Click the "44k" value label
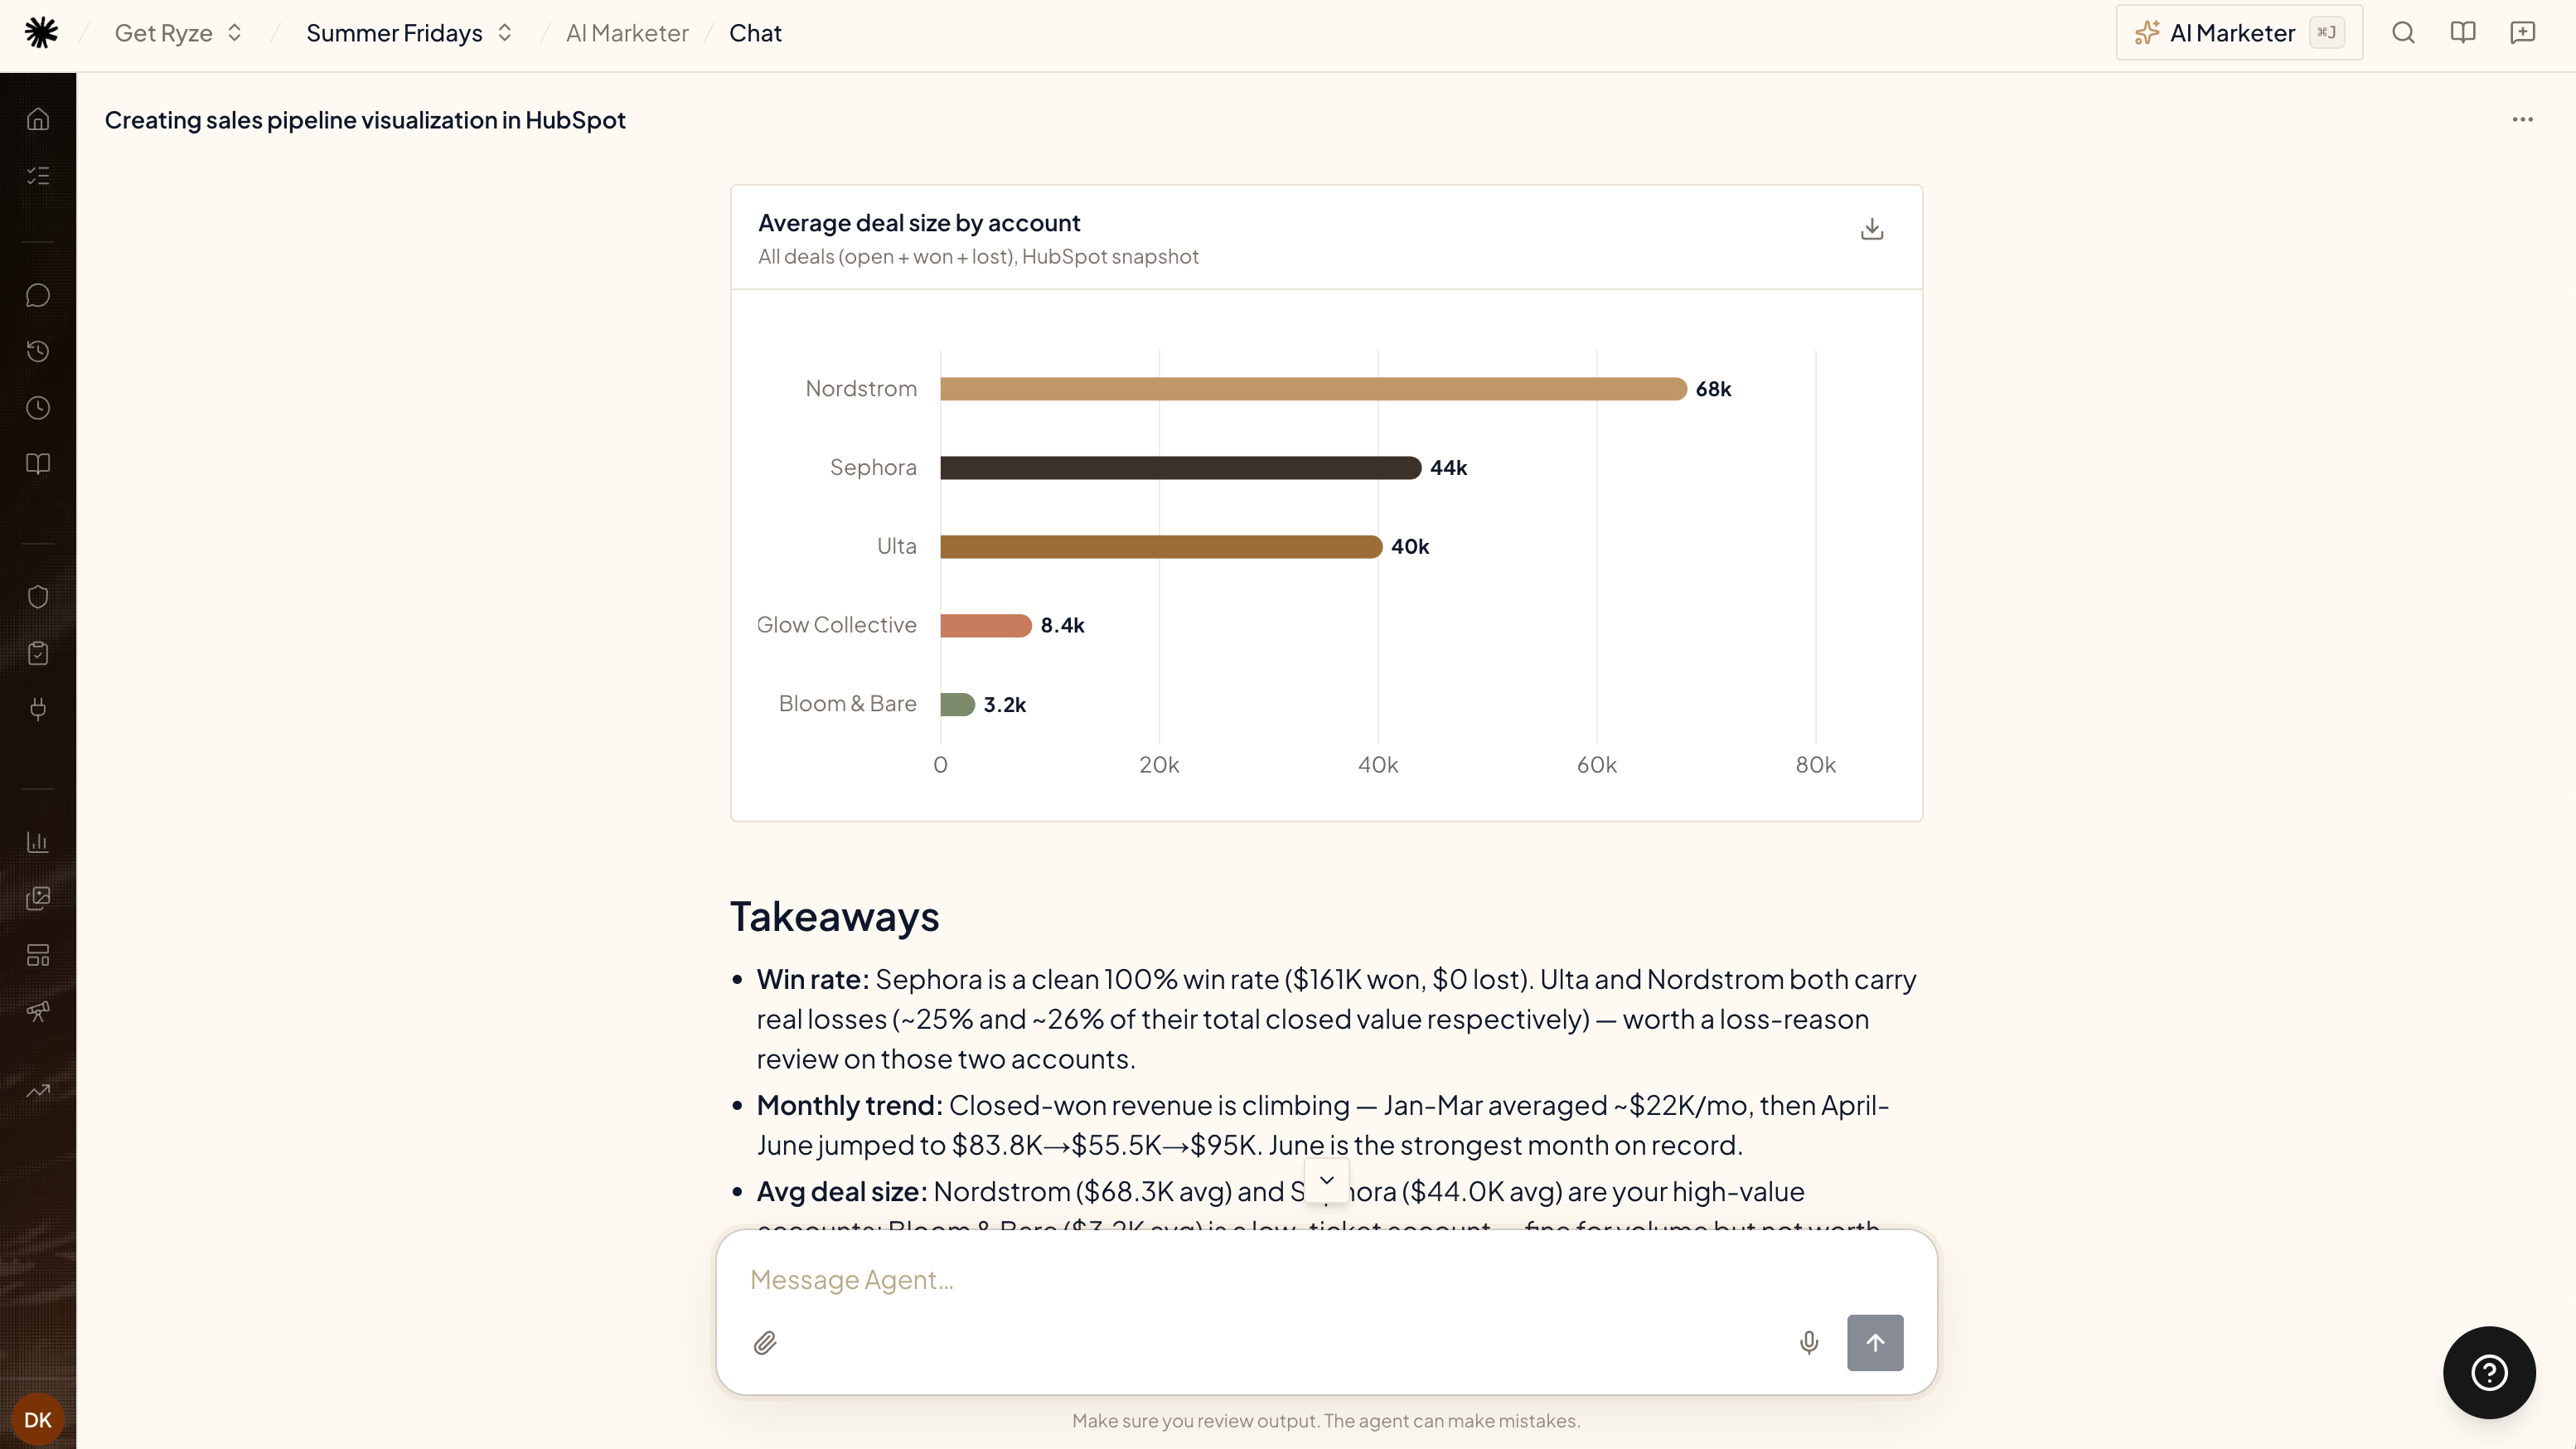The height and width of the screenshot is (1449, 2576). [x=1448, y=468]
